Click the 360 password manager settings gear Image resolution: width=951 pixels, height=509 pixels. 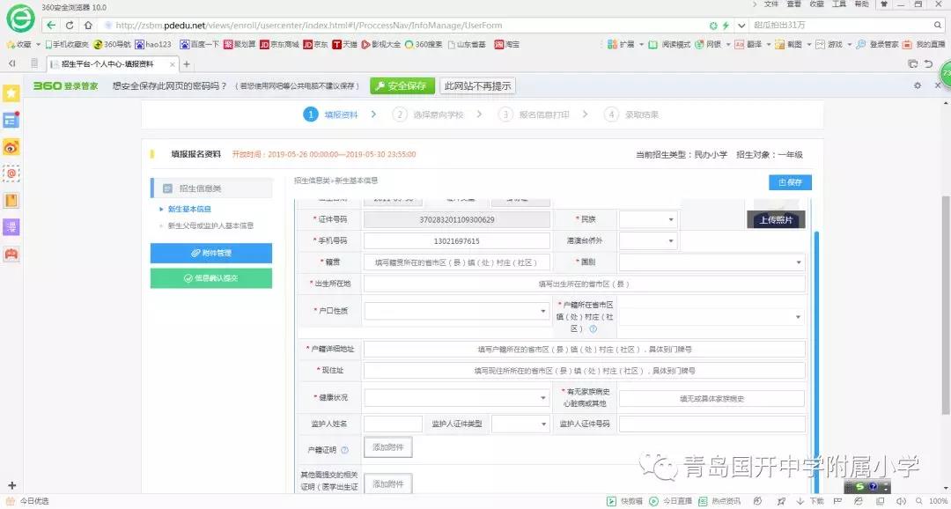[917, 85]
